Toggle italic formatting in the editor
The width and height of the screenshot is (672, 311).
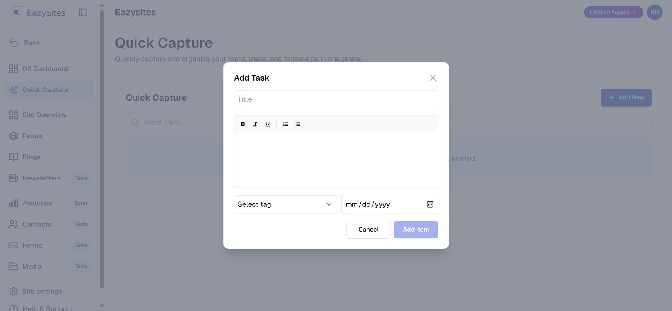coord(255,124)
